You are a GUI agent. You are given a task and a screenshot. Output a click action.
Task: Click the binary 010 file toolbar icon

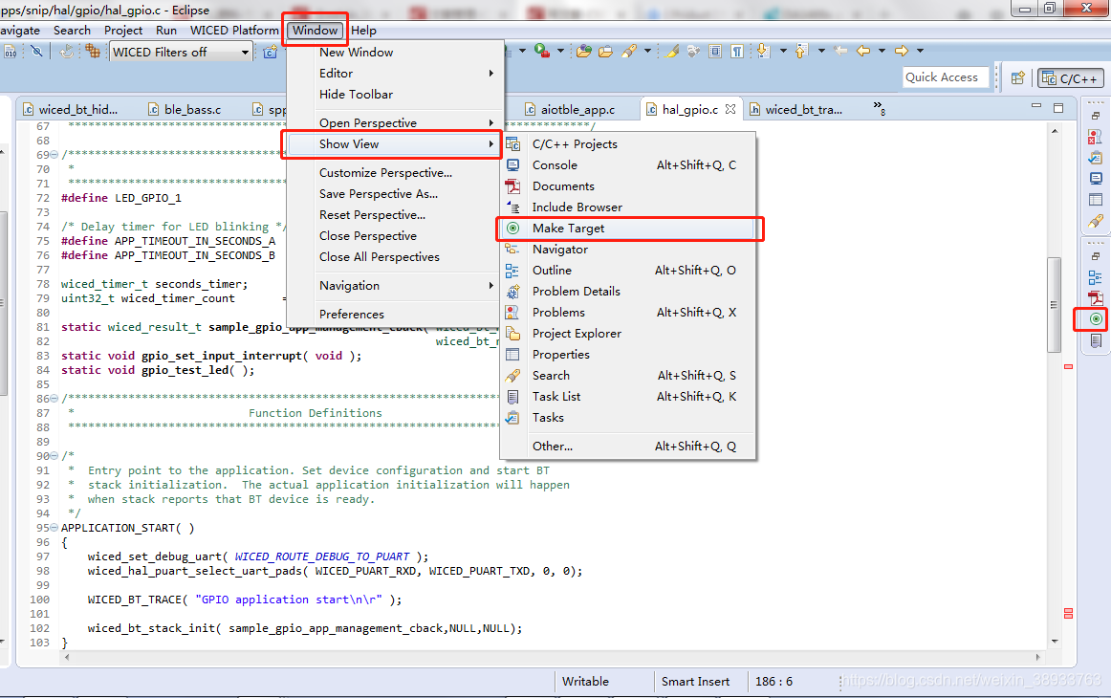pos(10,51)
